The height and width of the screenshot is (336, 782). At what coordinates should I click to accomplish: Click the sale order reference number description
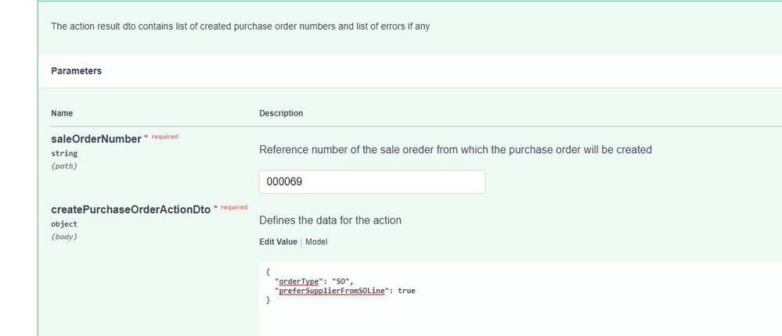456,150
